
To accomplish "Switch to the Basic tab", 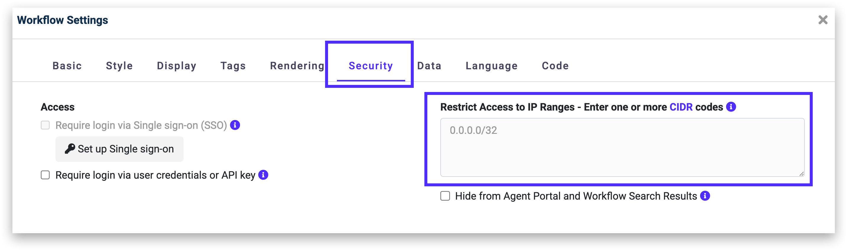I will (x=67, y=66).
